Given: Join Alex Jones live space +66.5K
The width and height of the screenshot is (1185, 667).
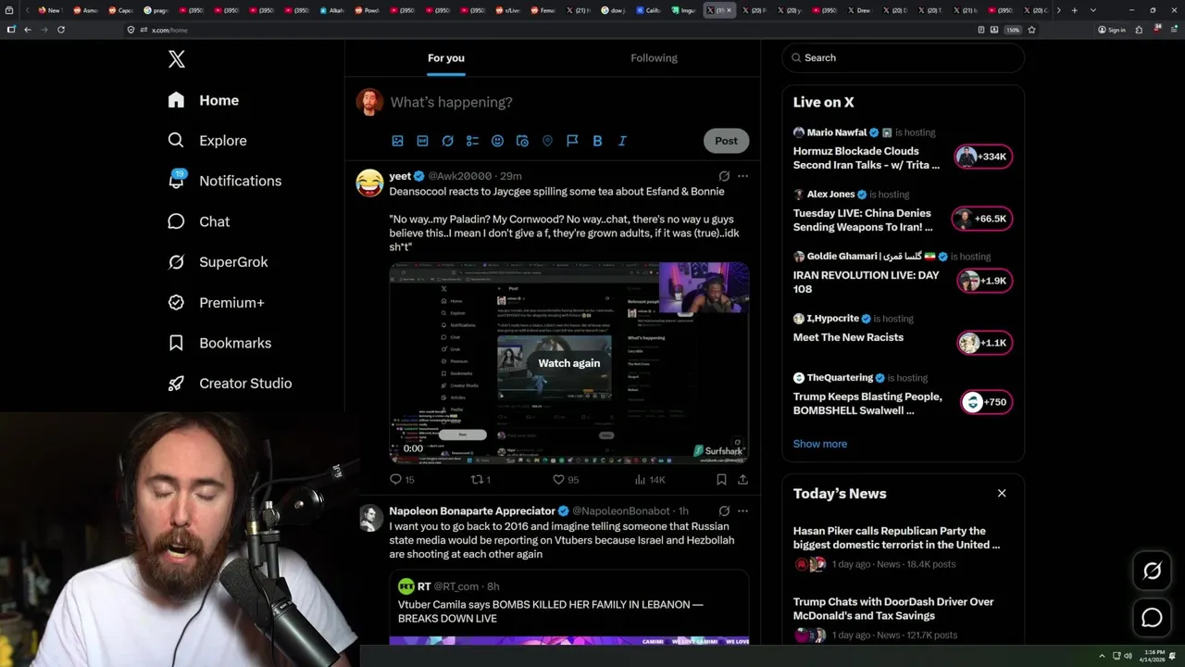Looking at the screenshot, I should coord(983,219).
